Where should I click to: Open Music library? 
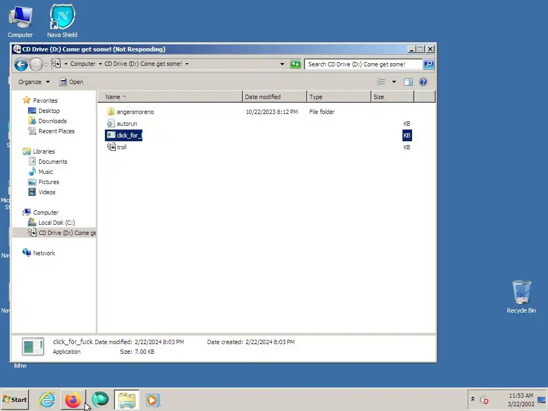click(x=41, y=172)
